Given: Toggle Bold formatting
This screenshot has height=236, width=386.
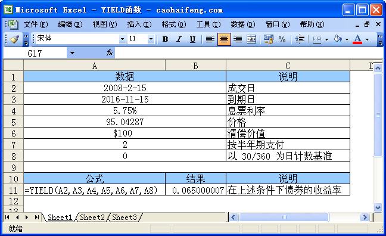Looking at the screenshot, I should pos(166,39).
